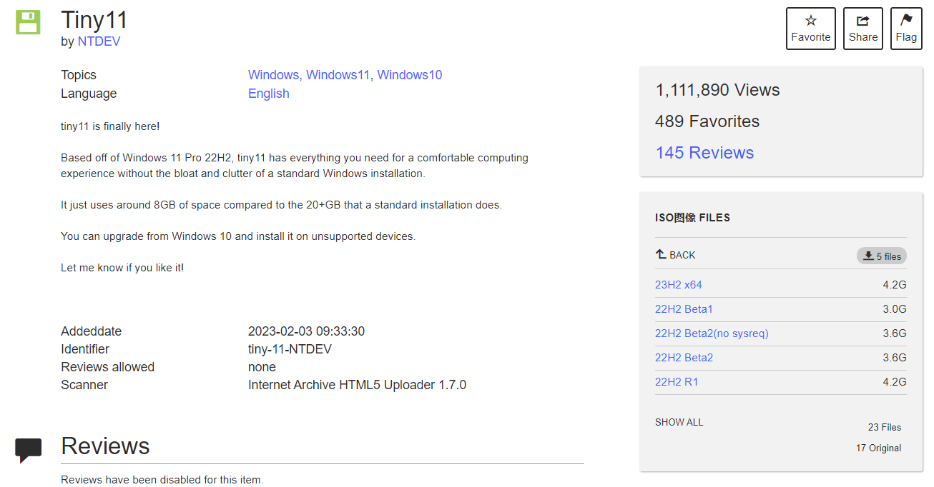Screen dimensions: 934x487
Task: Open the 145 Reviews link
Action: pos(704,153)
